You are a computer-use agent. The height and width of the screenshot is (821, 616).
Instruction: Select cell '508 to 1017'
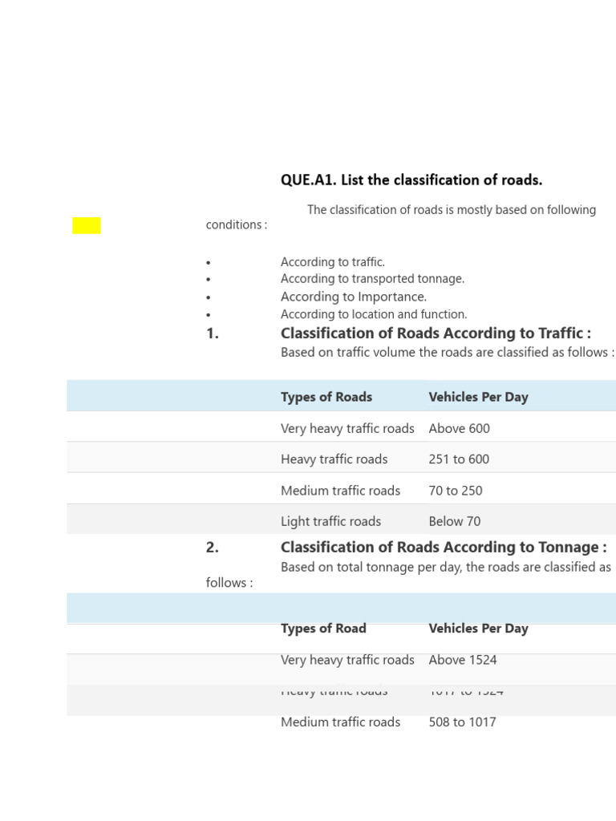[x=462, y=722]
